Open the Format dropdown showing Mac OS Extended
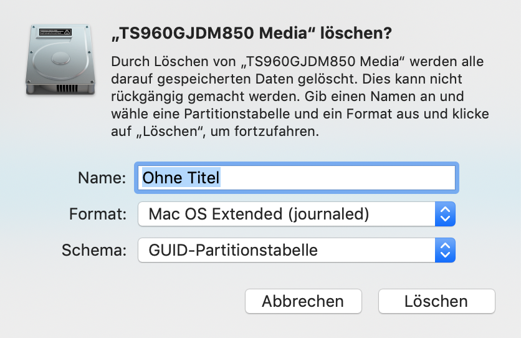Image resolution: width=521 pixels, height=338 pixels. tap(297, 214)
